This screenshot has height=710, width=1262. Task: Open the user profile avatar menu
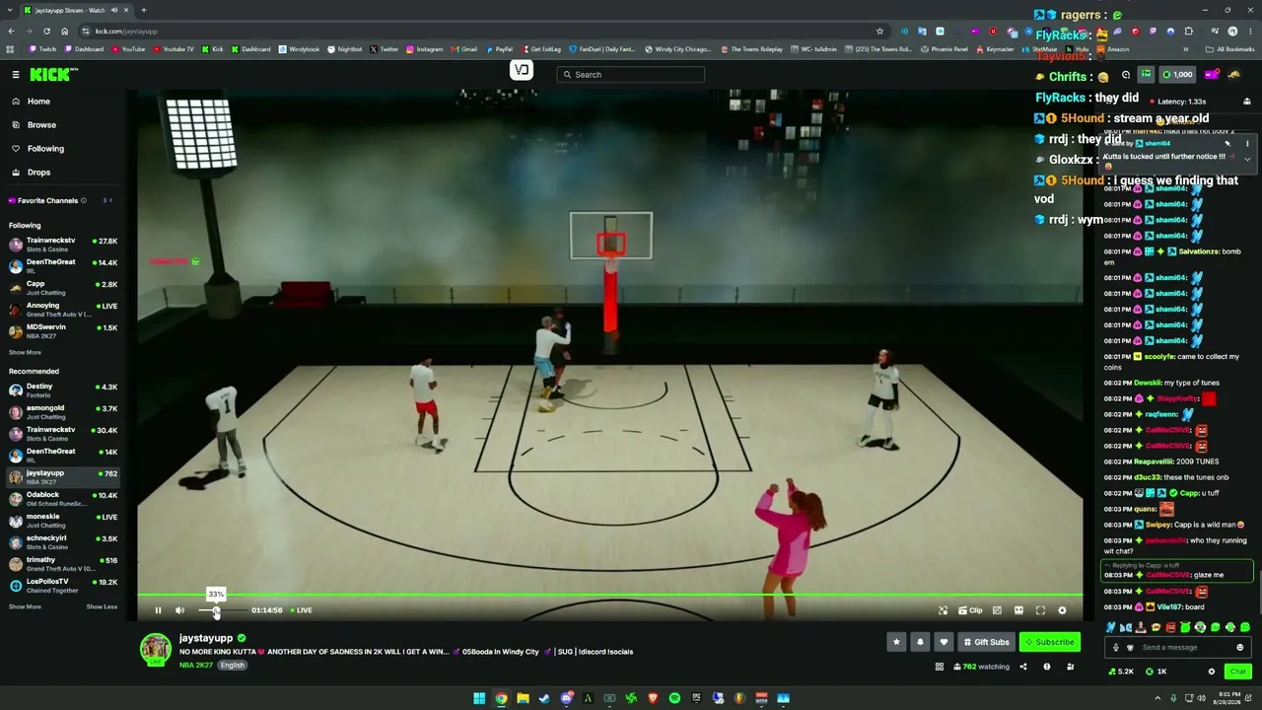[x=1234, y=75]
